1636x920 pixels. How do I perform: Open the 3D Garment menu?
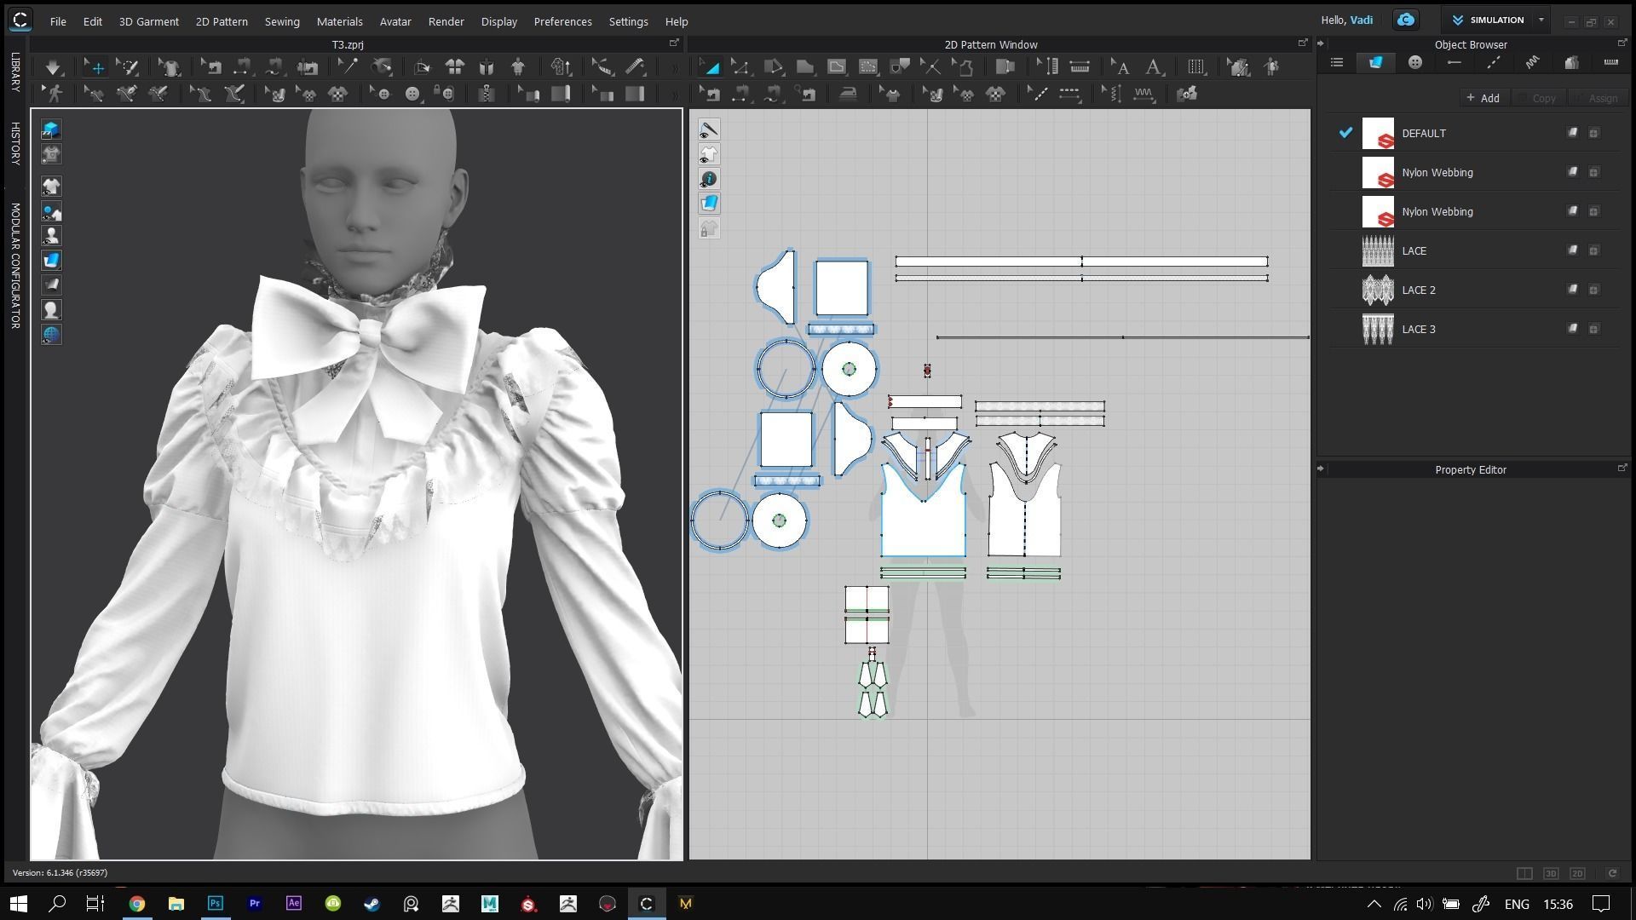tap(148, 21)
